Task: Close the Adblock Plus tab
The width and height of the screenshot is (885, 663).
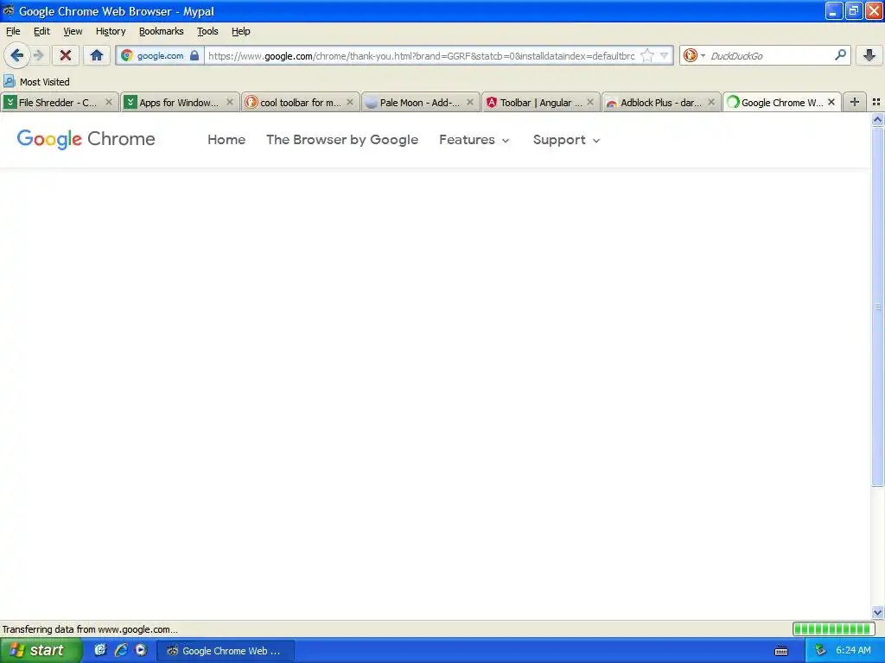Action: pos(710,102)
